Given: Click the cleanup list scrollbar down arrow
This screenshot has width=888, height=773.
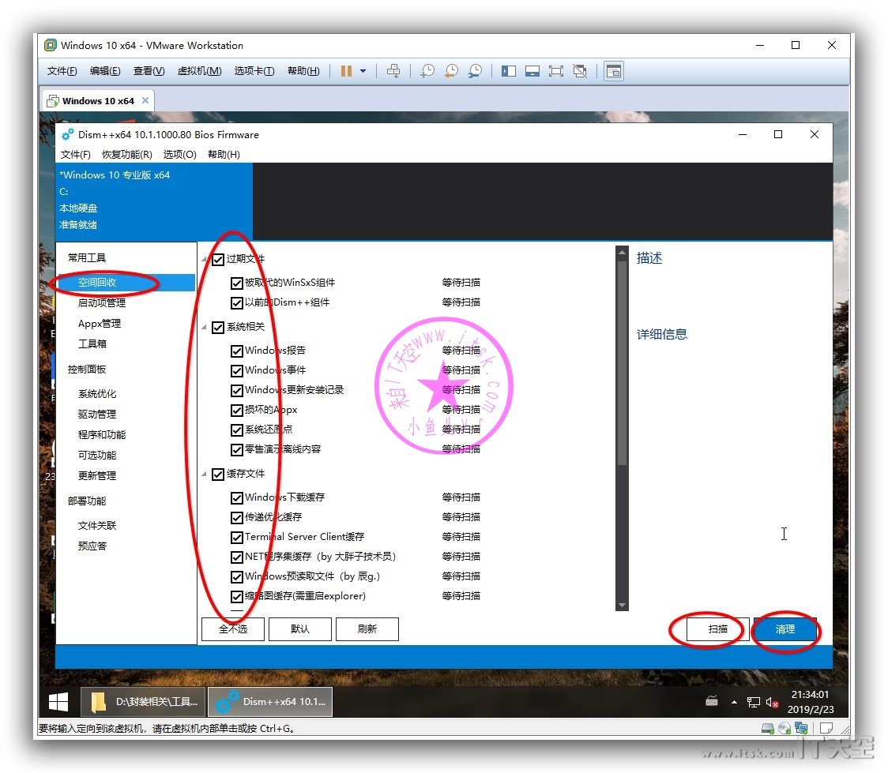Looking at the screenshot, I should pos(622,605).
